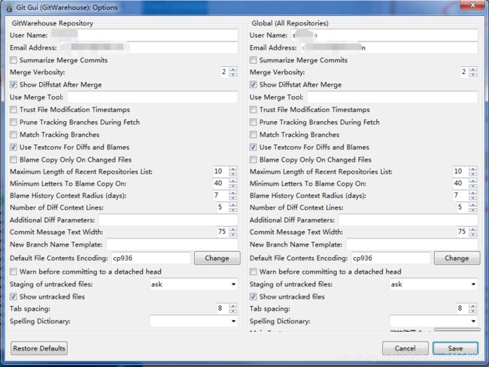
Task: Uncheck Show untracked files in GitWarehouse Repository
Action: click(x=14, y=296)
